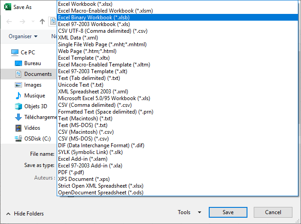
Task: Go forward with the right arrow
Action: (22, 22)
